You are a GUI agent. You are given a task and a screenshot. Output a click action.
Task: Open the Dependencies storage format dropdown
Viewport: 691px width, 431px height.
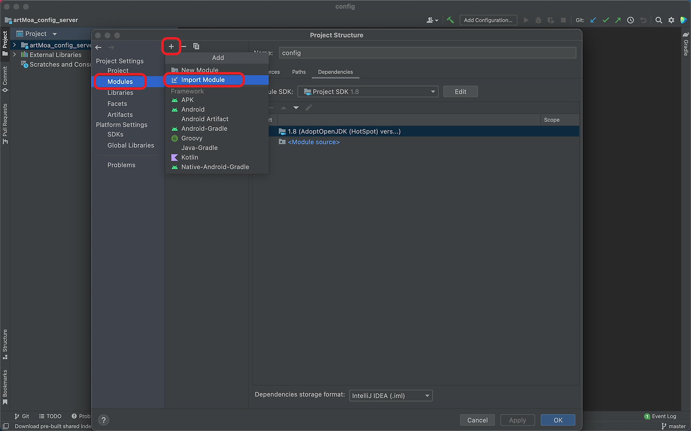click(390, 395)
